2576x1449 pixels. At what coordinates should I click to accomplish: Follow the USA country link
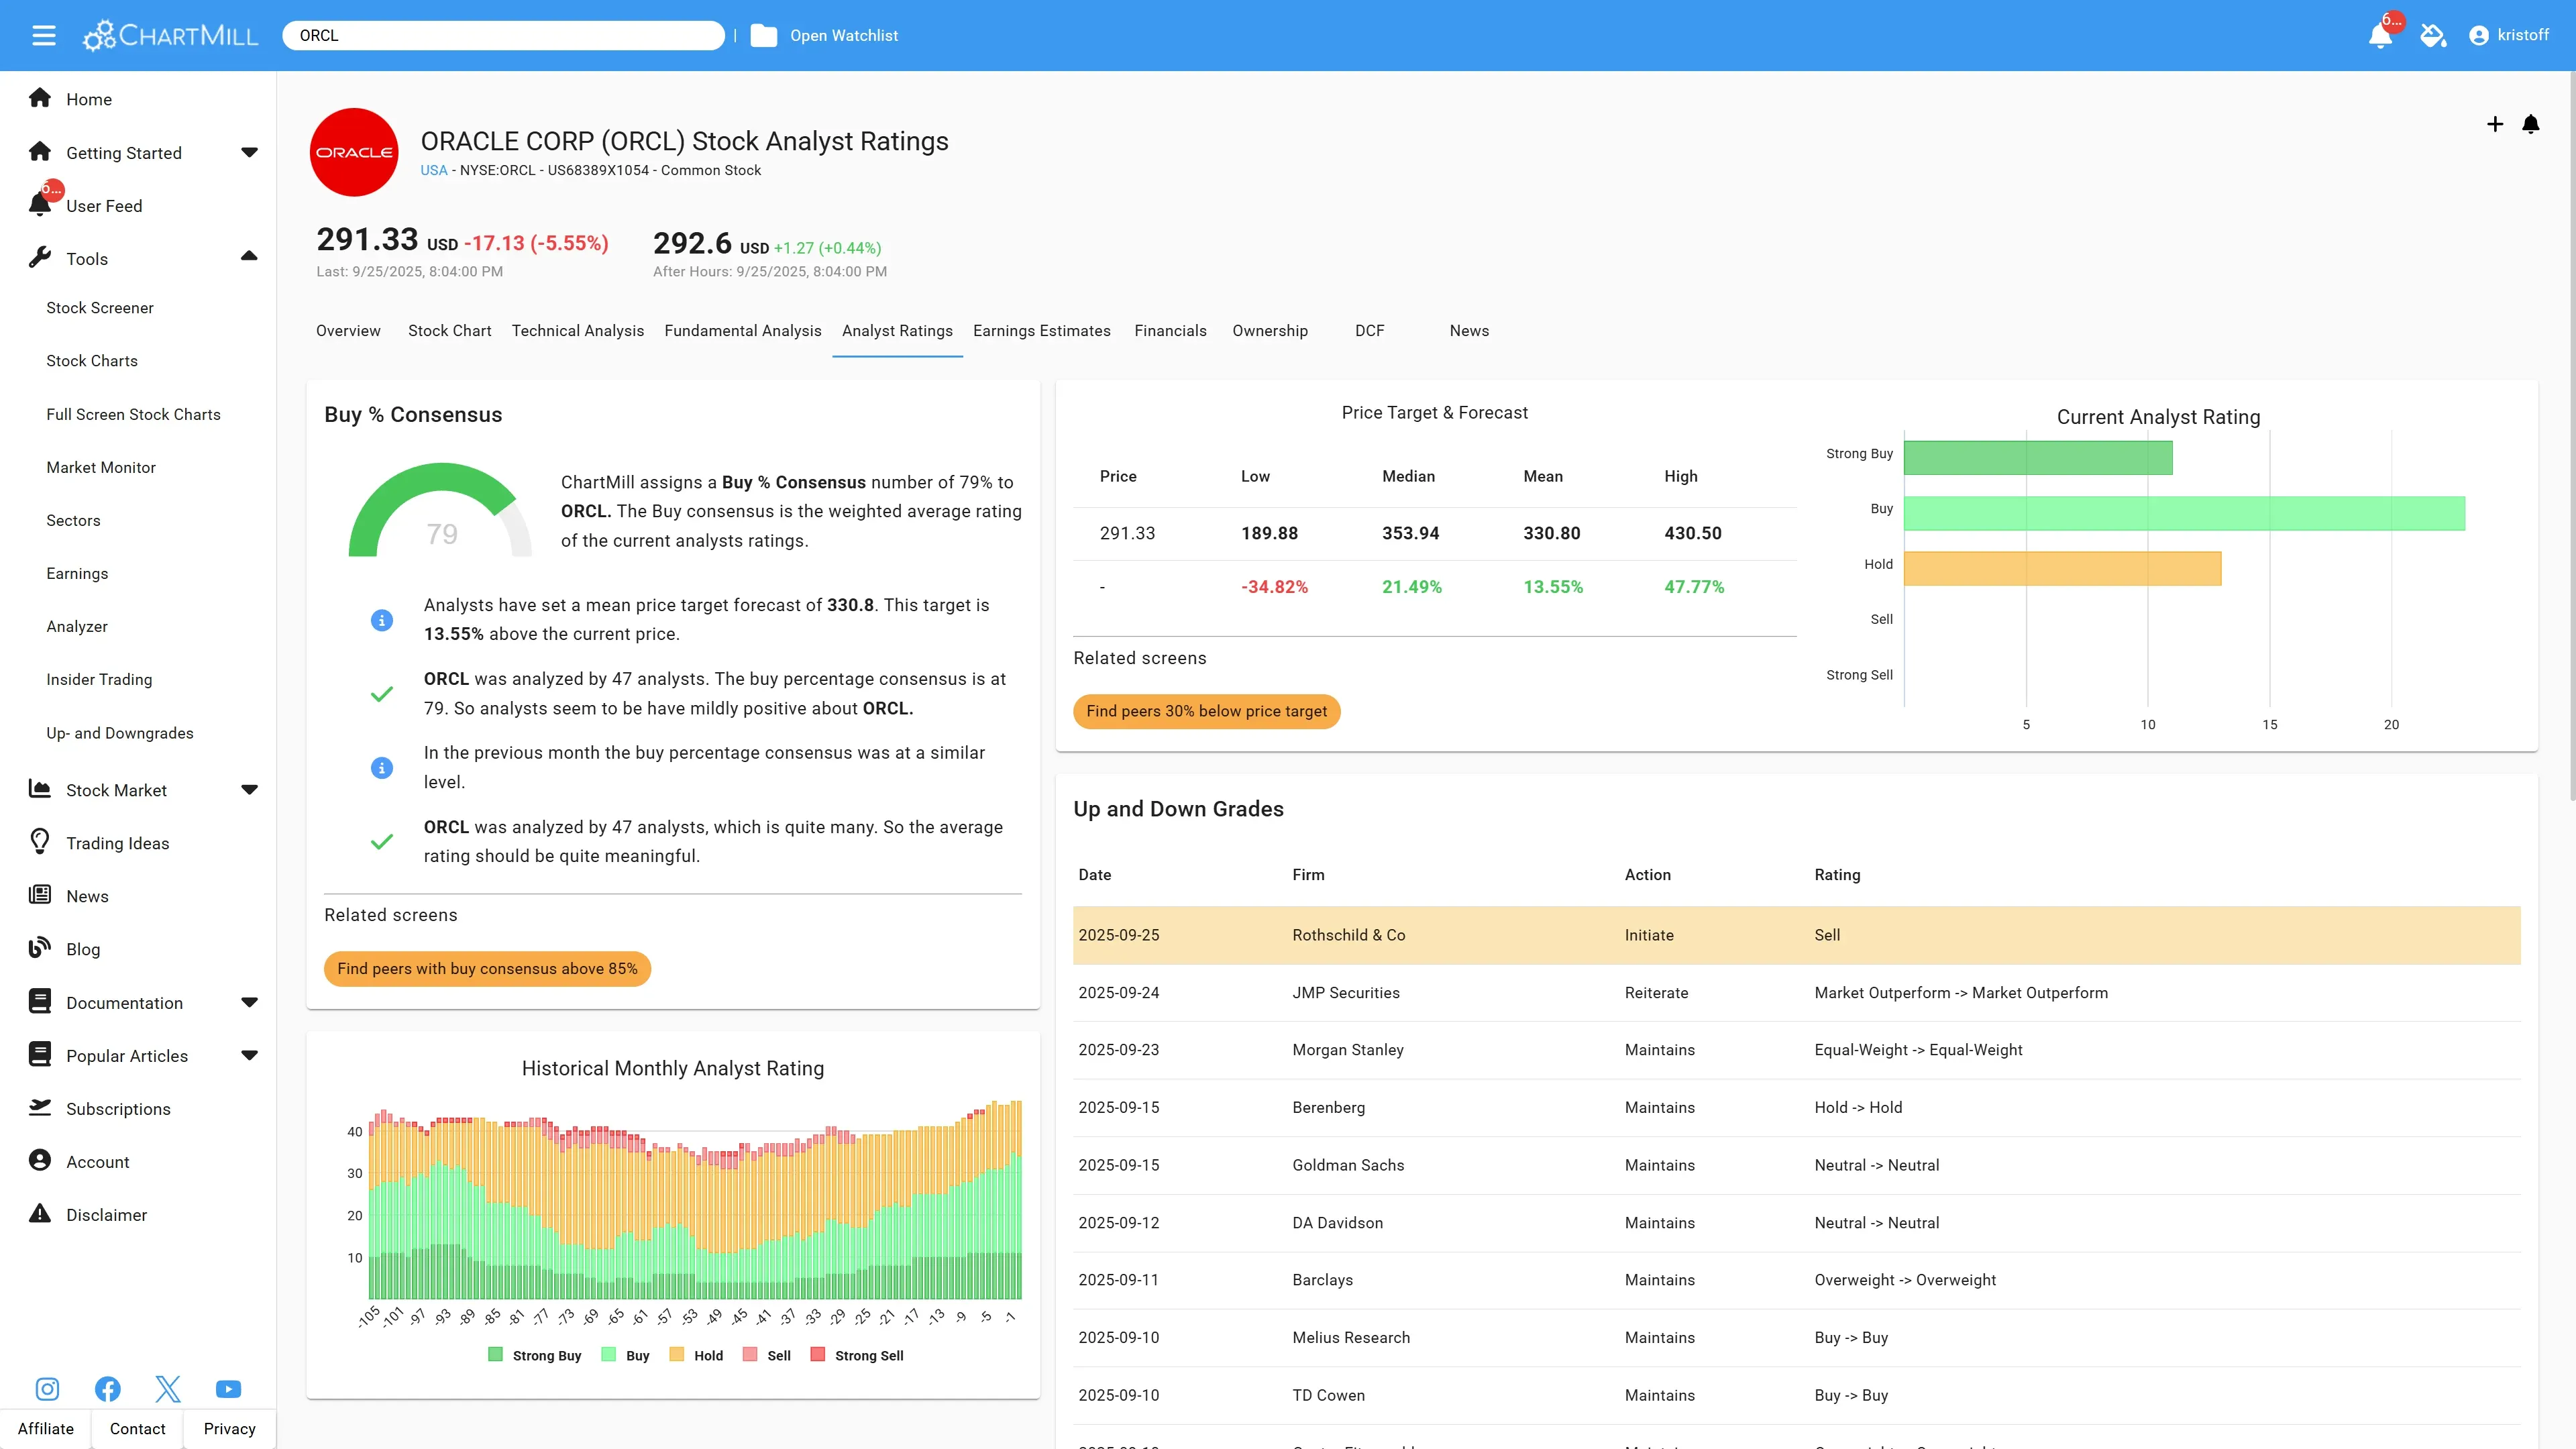pyautogui.click(x=434, y=170)
